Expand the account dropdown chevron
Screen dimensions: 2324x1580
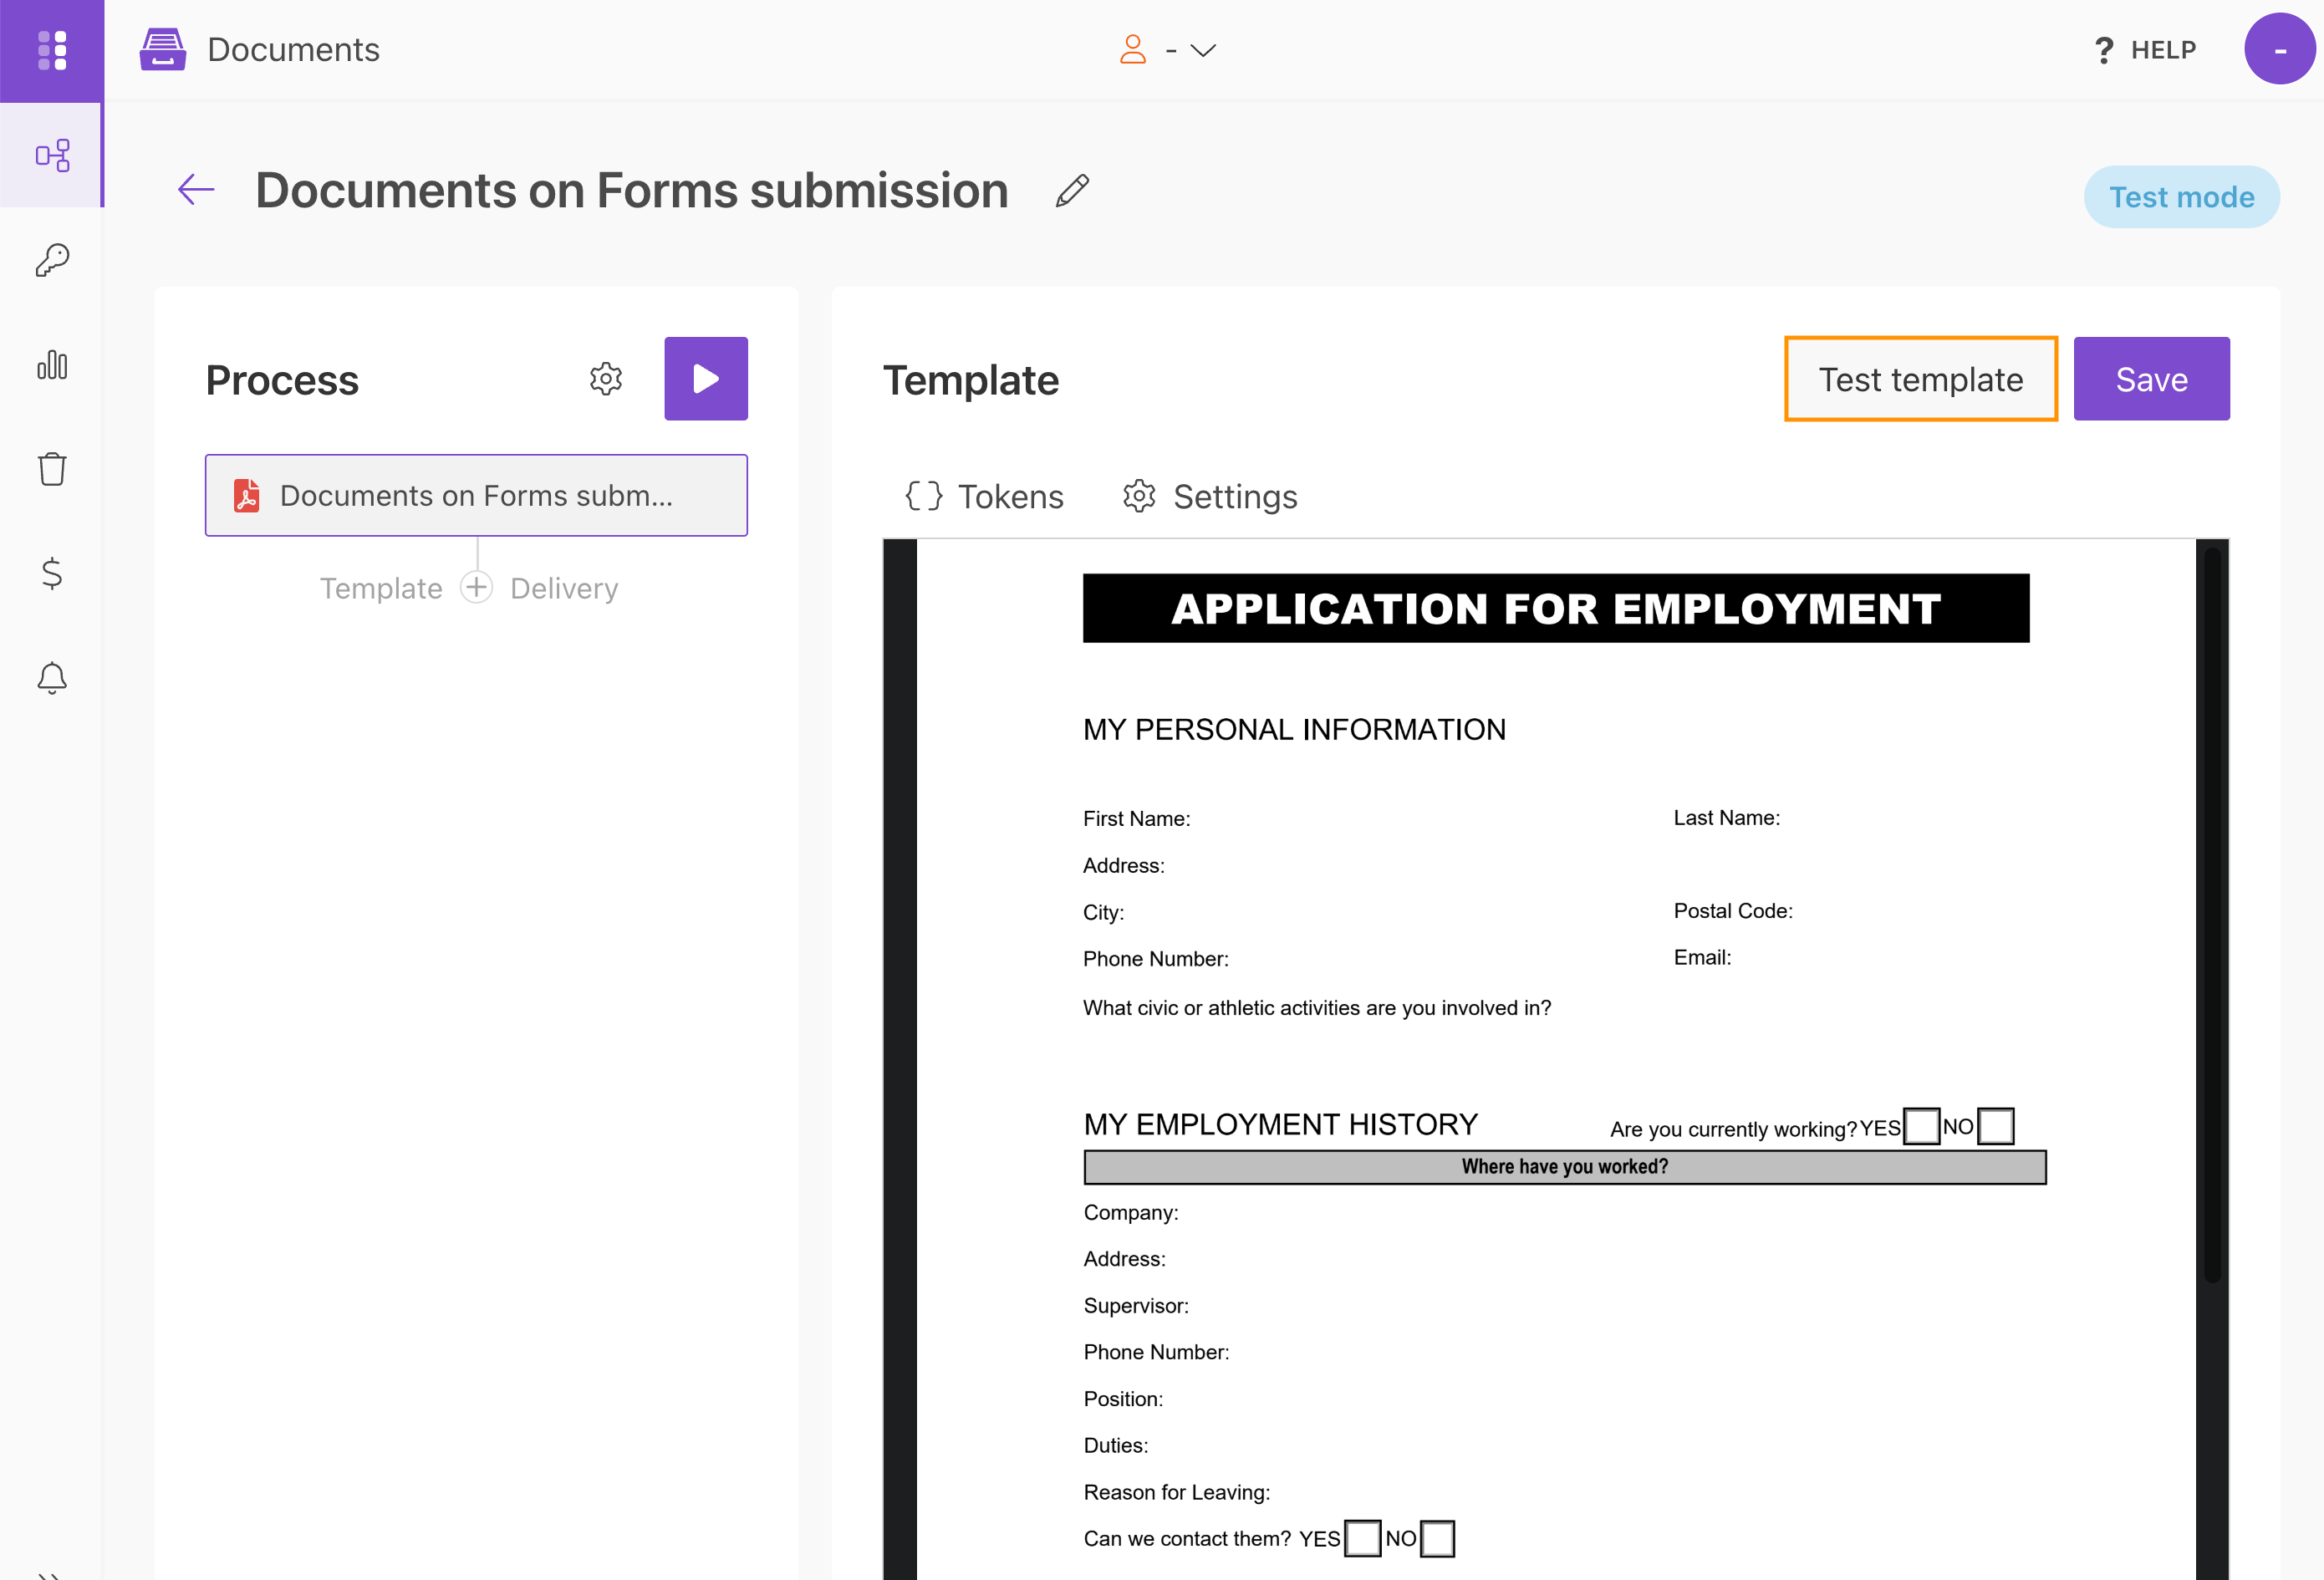point(1203,50)
